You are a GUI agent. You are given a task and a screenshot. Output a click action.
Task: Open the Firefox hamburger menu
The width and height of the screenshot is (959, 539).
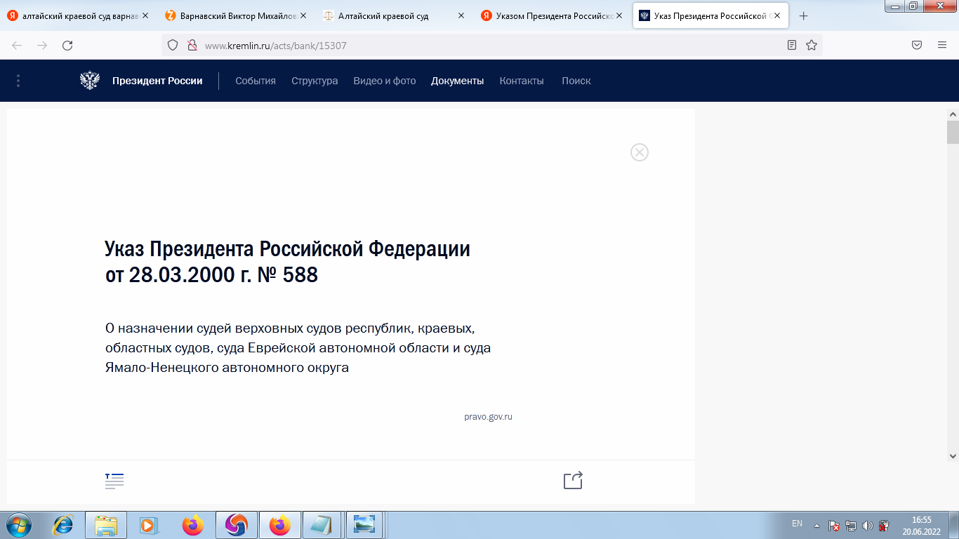(x=941, y=45)
